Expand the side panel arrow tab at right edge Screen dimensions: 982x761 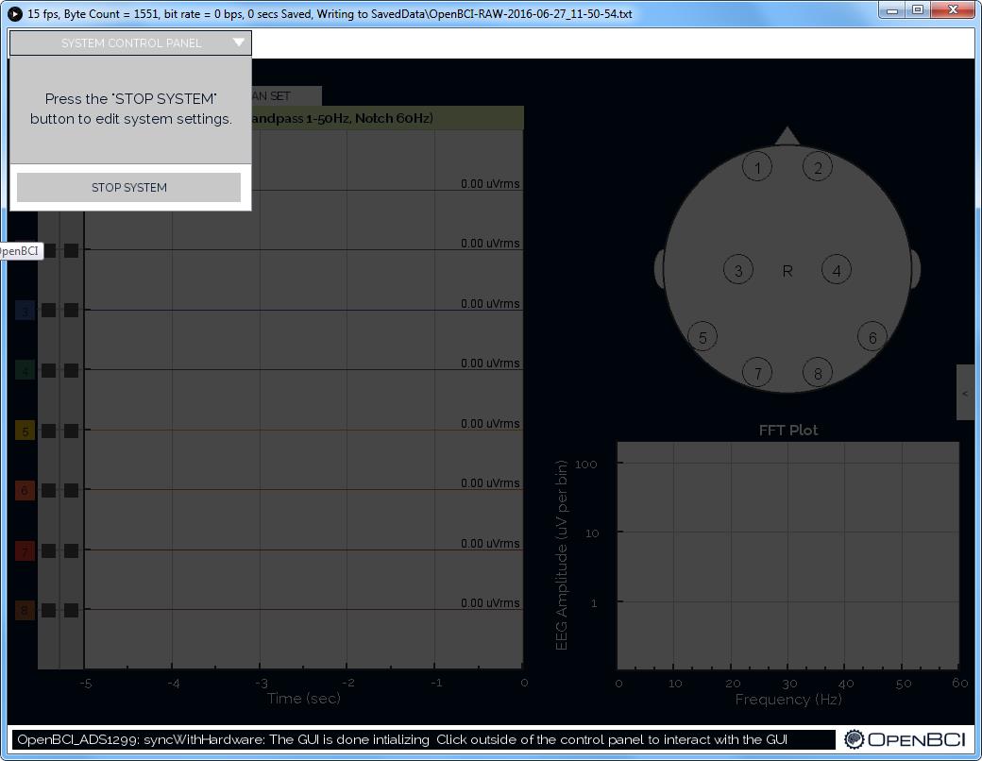965,393
